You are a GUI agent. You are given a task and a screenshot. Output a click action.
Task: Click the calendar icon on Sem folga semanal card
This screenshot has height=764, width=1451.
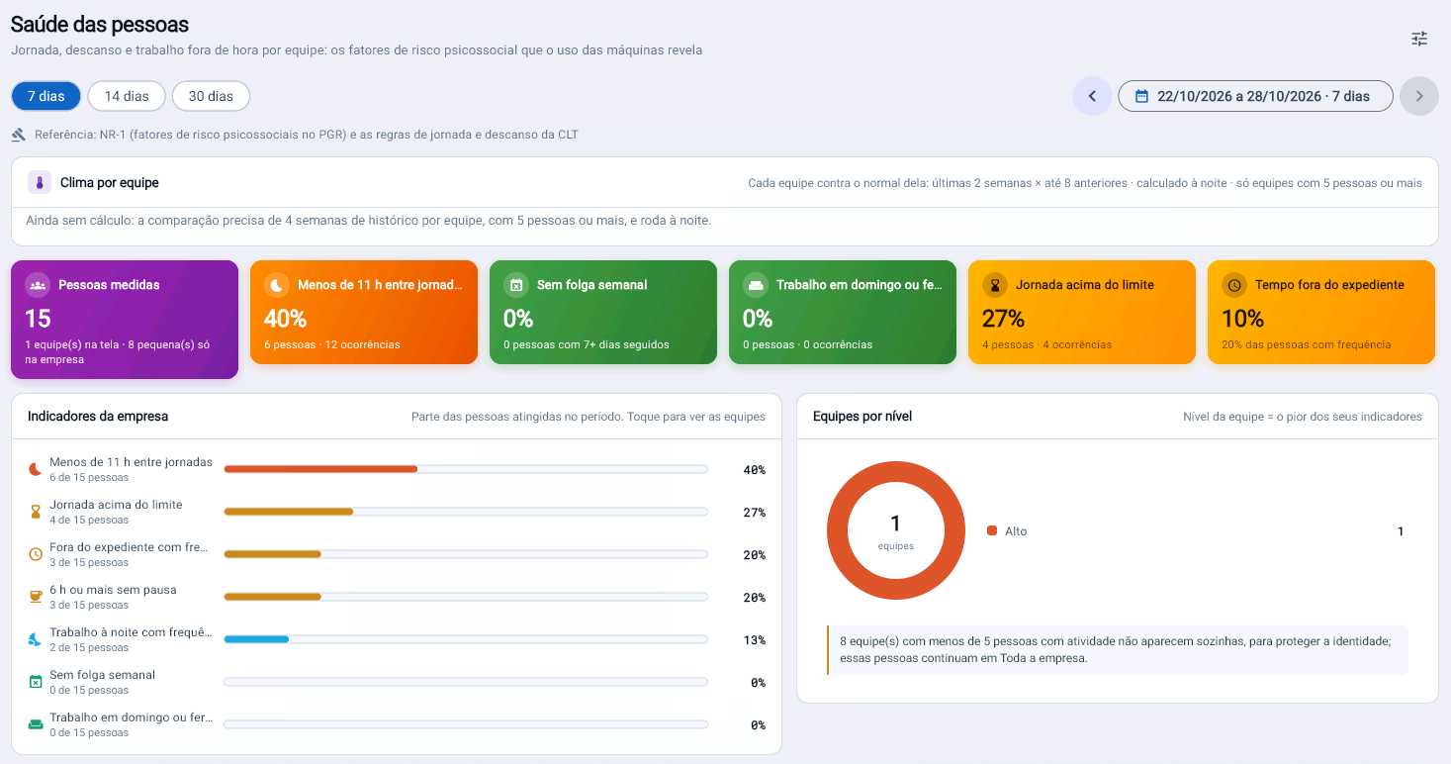tap(516, 285)
